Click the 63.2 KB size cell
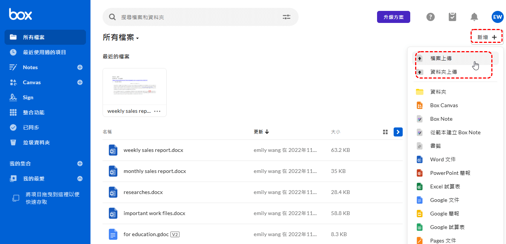 click(340, 150)
